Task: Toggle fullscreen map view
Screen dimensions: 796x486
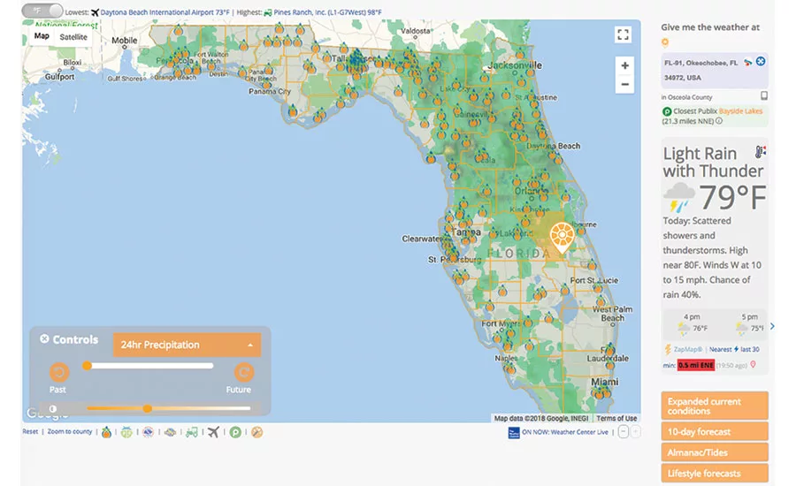Action: click(x=623, y=34)
